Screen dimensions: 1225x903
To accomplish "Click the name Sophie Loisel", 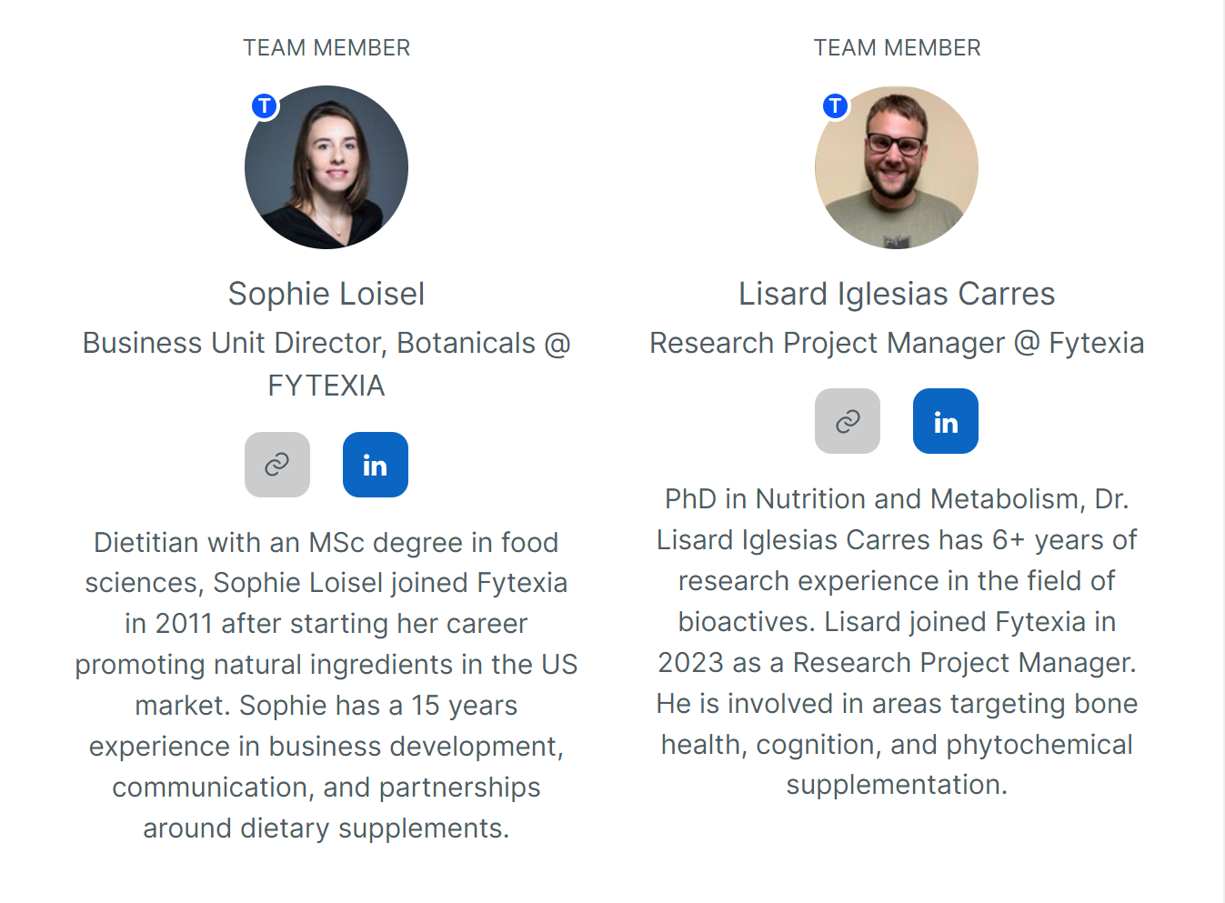I will tap(326, 294).
